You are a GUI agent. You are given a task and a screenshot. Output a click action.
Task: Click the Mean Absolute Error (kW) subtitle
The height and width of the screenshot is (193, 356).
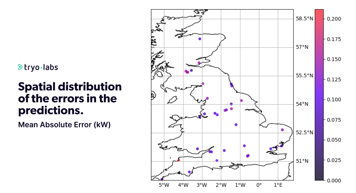[x=64, y=125]
